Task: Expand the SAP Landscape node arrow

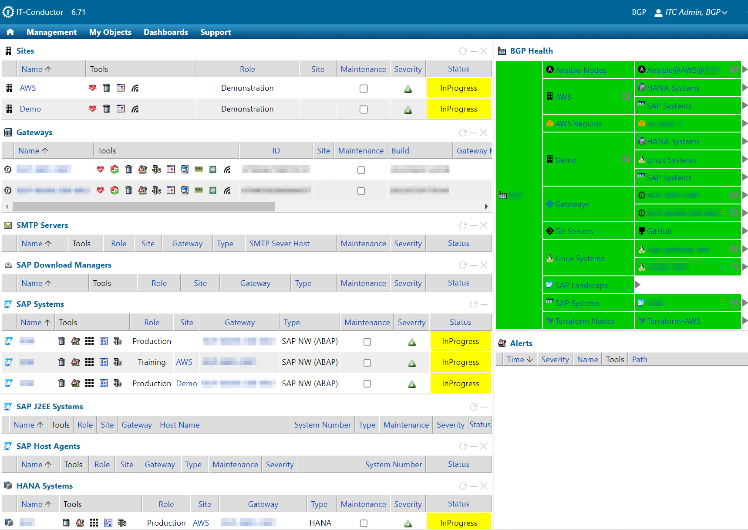Action: pyautogui.click(x=637, y=285)
